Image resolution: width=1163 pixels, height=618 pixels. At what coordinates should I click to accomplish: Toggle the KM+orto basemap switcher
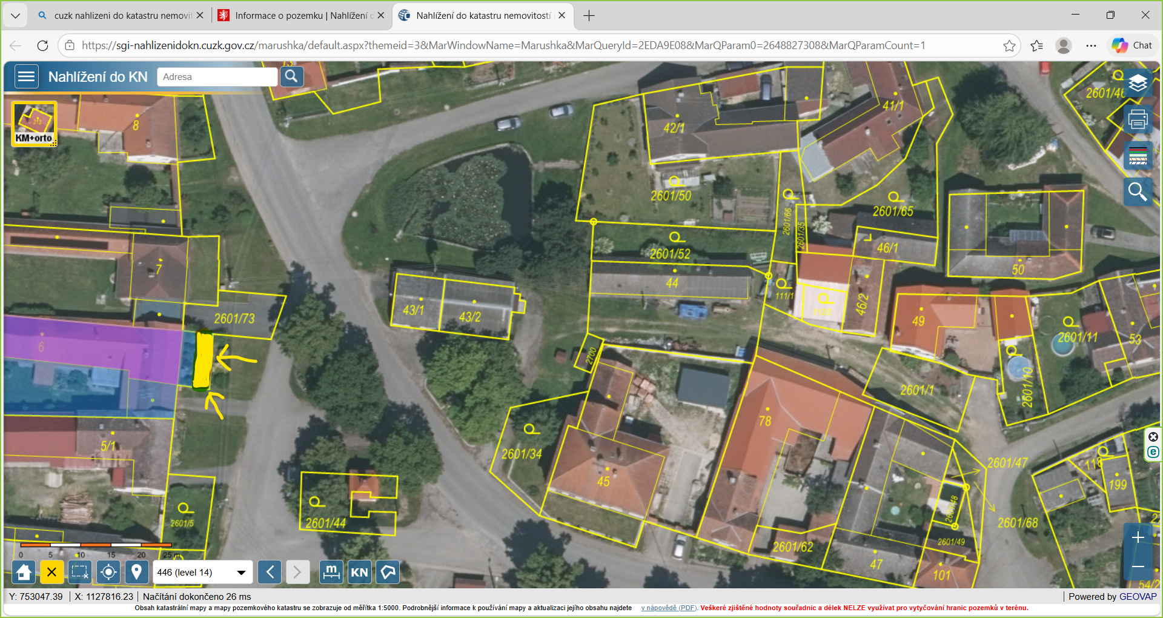(x=35, y=124)
